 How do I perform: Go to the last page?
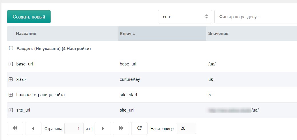[x=121, y=128]
